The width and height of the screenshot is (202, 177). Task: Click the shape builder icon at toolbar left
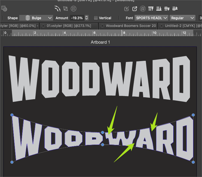[4, 9]
